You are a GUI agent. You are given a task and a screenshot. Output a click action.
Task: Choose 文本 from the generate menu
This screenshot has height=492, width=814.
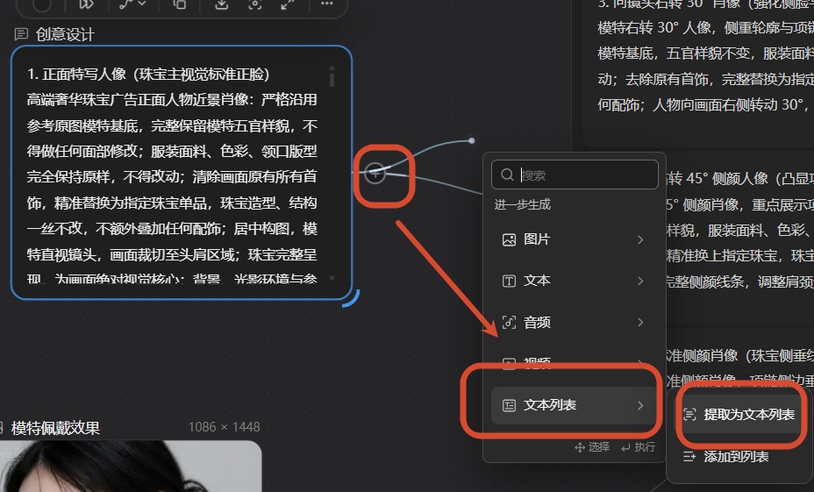coord(575,281)
